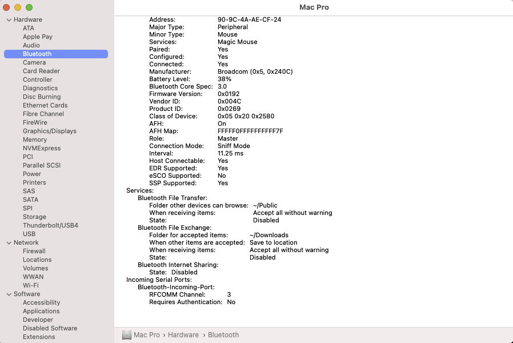Open Printers information
The width and height of the screenshot is (513, 343).
click(34, 182)
